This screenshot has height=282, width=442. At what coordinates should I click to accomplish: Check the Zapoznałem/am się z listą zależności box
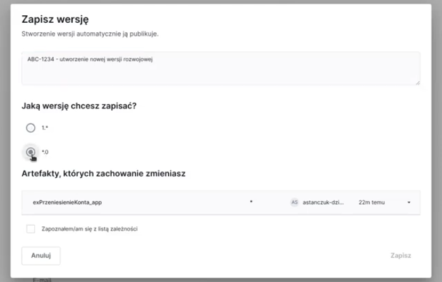tap(30, 229)
